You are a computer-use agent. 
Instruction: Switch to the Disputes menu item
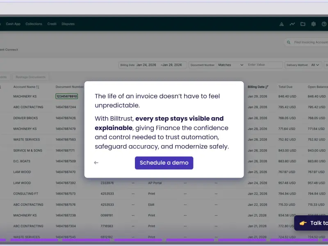tap(68, 24)
